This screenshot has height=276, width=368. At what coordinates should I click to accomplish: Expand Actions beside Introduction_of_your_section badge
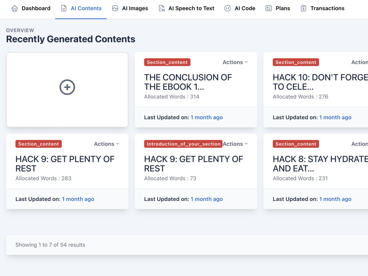coord(234,144)
